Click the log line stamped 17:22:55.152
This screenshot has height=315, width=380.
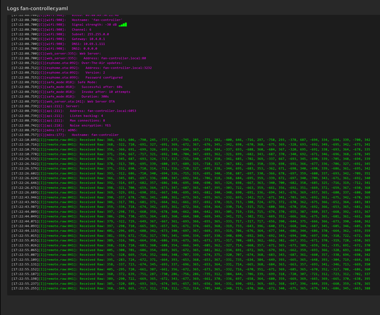pyautogui.click(x=191, y=269)
